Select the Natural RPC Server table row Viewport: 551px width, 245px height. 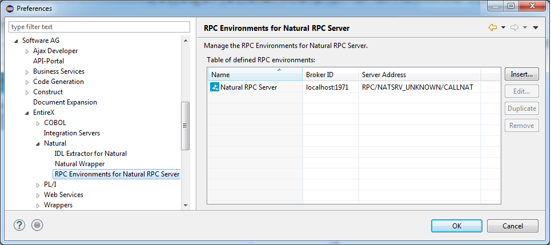pyautogui.click(x=354, y=87)
